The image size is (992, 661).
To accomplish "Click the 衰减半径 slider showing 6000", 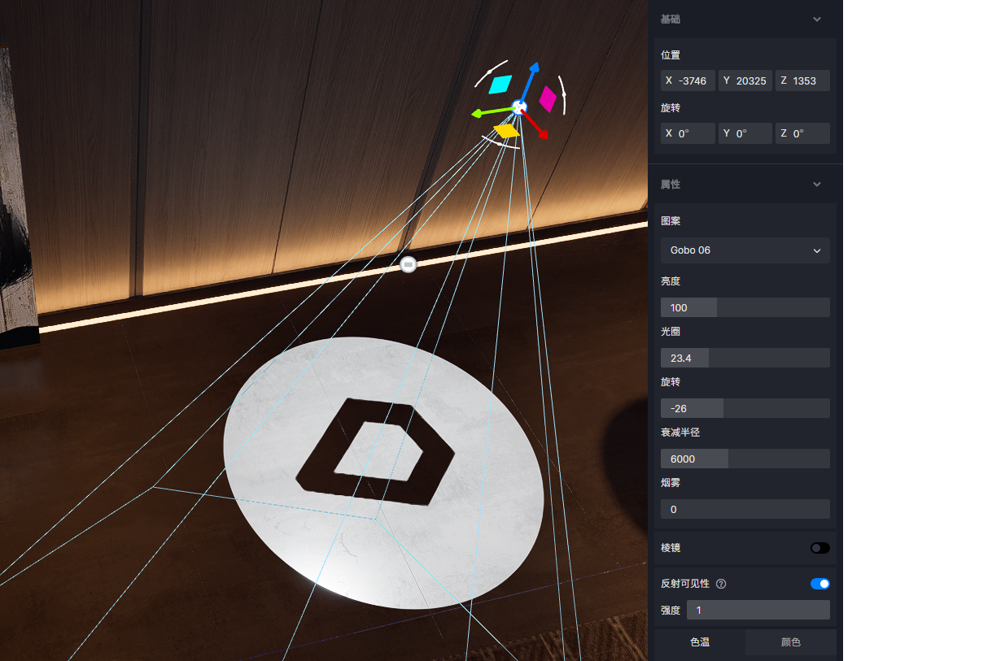I will 745,459.
